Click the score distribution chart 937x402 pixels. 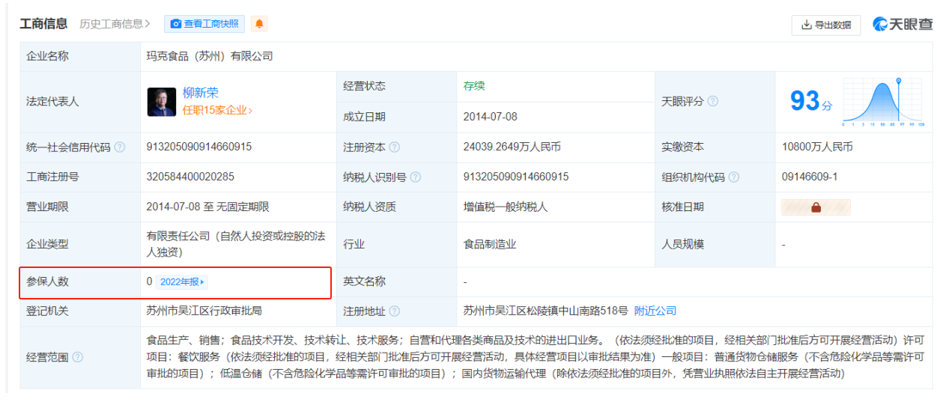[884, 101]
